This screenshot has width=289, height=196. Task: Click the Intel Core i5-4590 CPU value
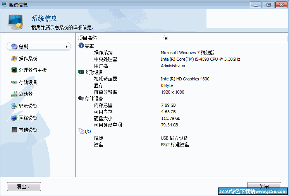pyautogui.click(x=200, y=59)
